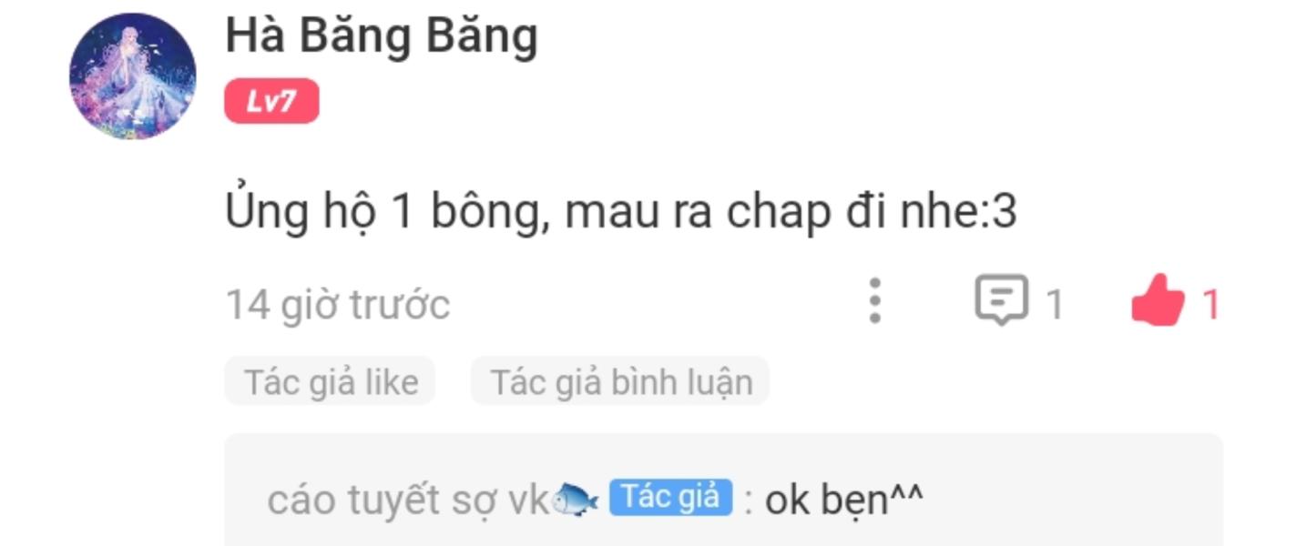Tap the comment text "mau ra chap"
Viewport: 1296px width, 546px height.
pos(696,212)
